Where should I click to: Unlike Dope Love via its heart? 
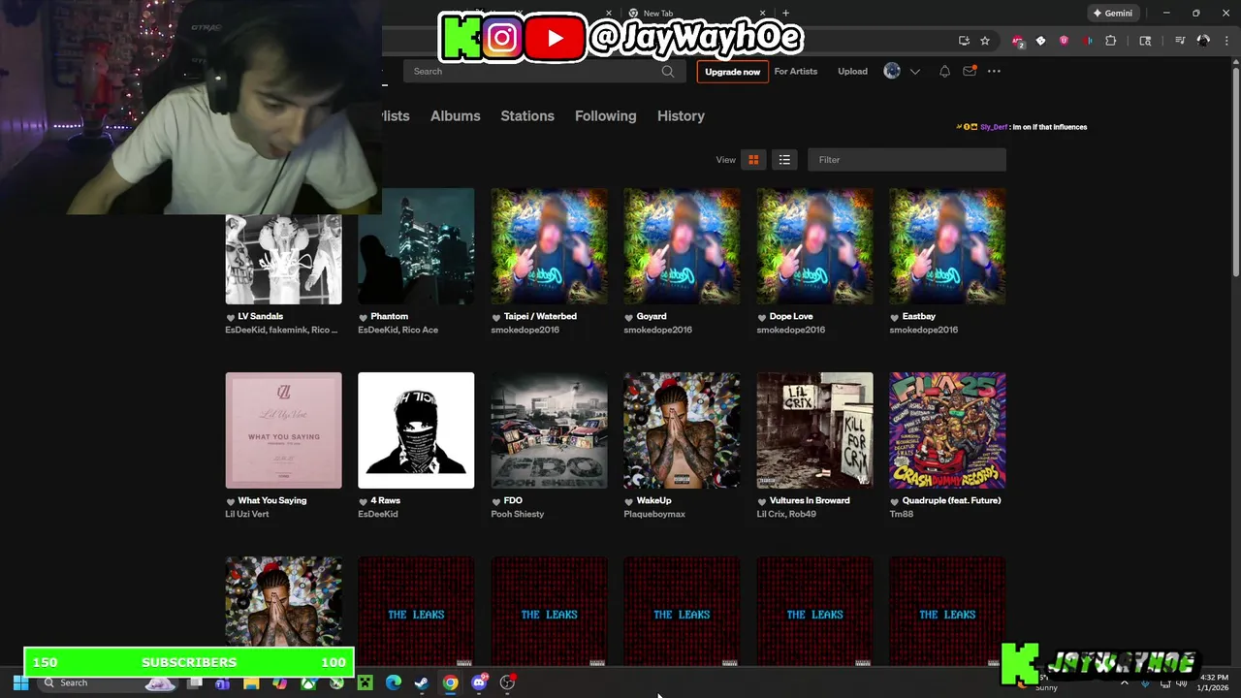point(762,317)
